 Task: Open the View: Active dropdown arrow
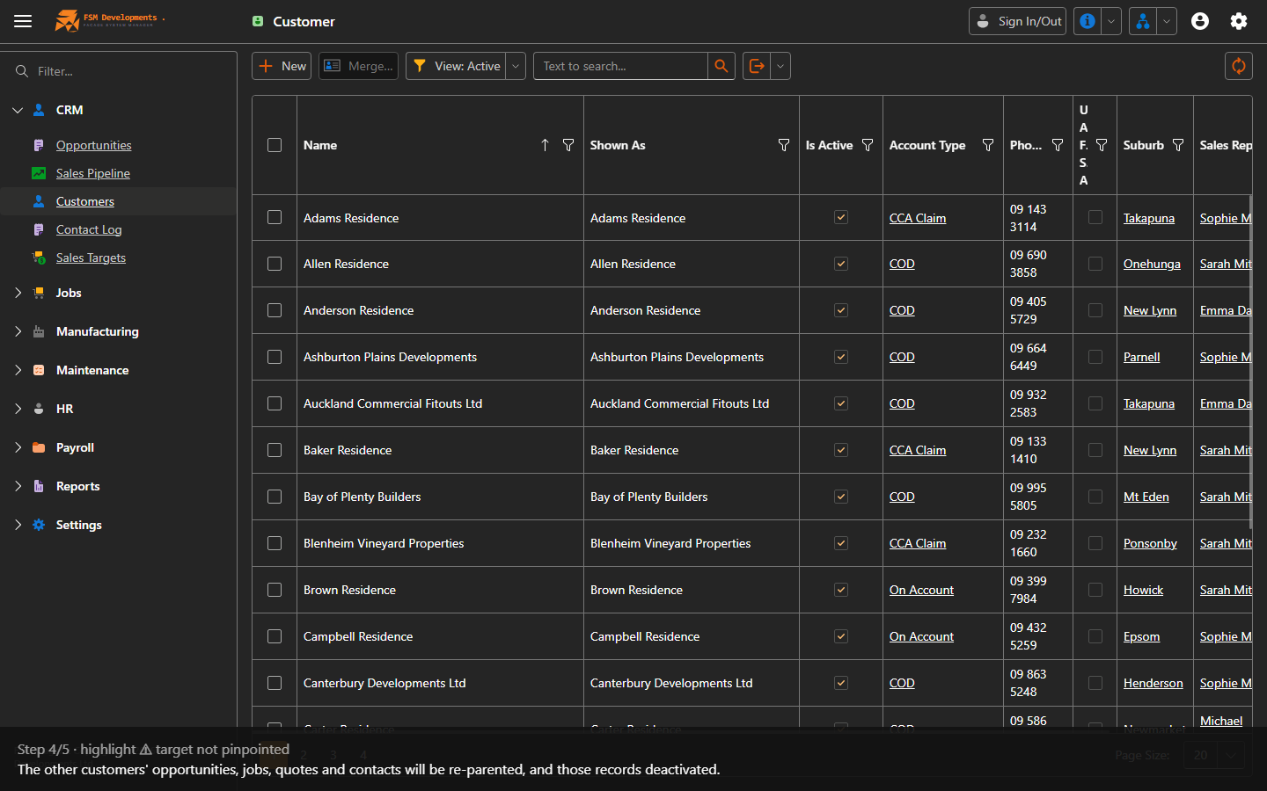click(x=516, y=66)
